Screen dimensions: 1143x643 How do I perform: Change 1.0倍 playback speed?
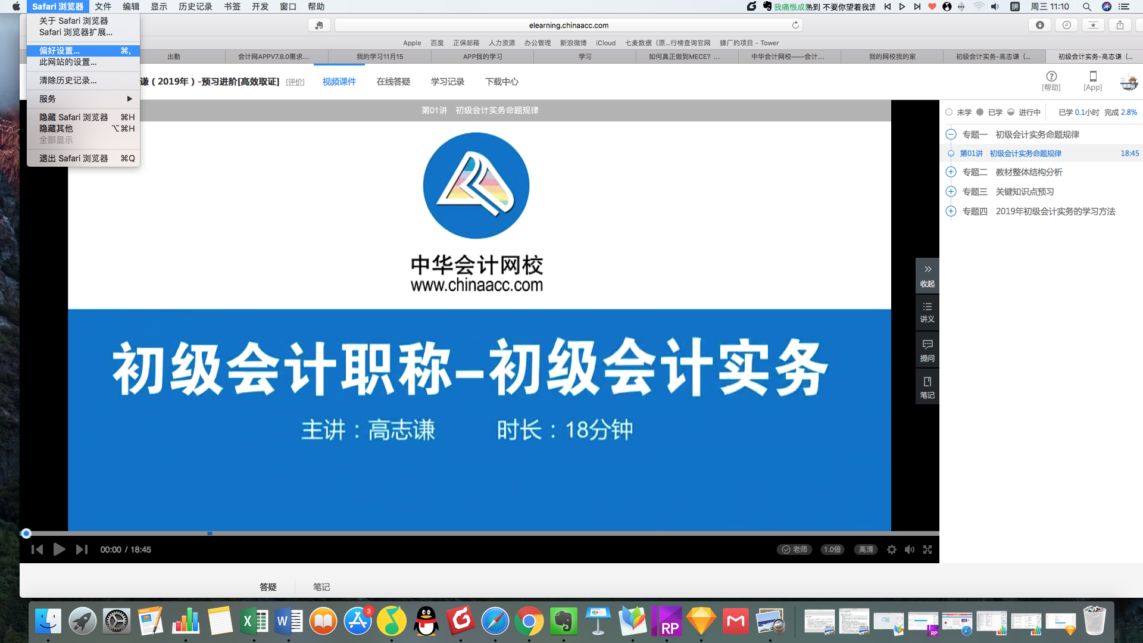point(832,550)
